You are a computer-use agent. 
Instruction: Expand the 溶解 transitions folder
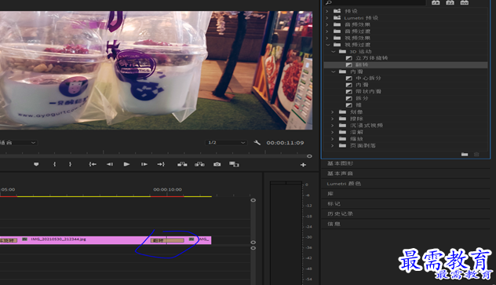click(332, 132)
